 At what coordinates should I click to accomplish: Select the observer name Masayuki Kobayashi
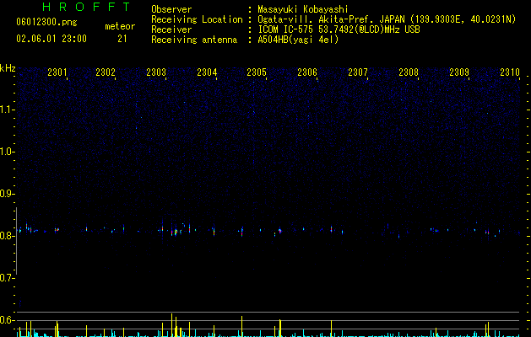pyautogui.click(x=303, y=9)
